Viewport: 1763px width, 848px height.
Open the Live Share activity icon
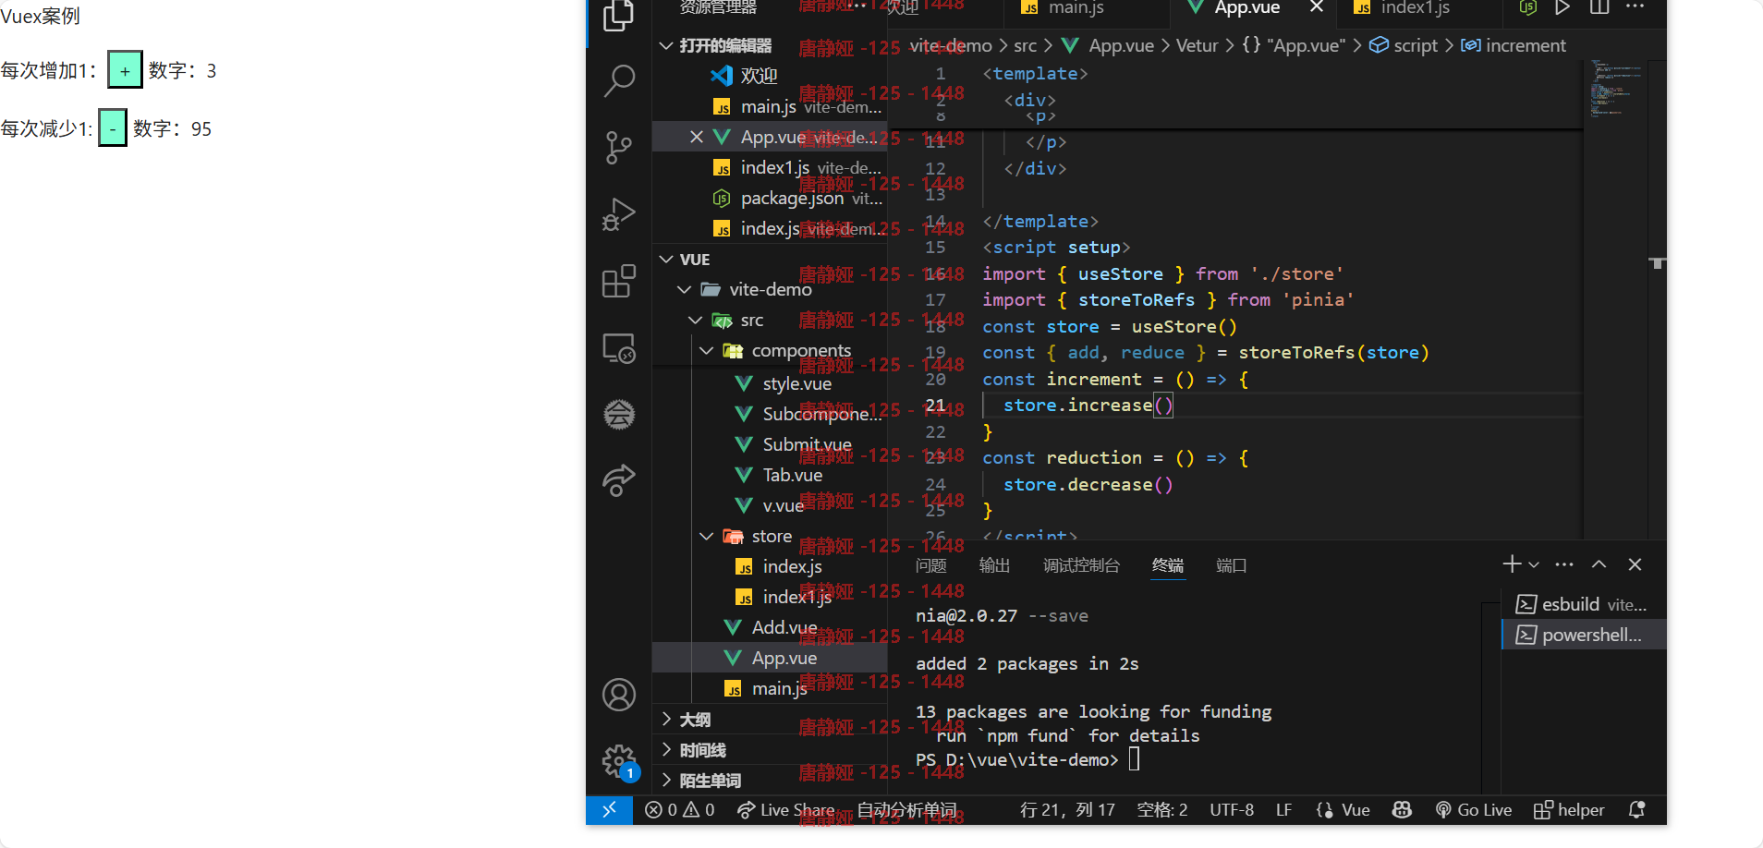point(618,480)
